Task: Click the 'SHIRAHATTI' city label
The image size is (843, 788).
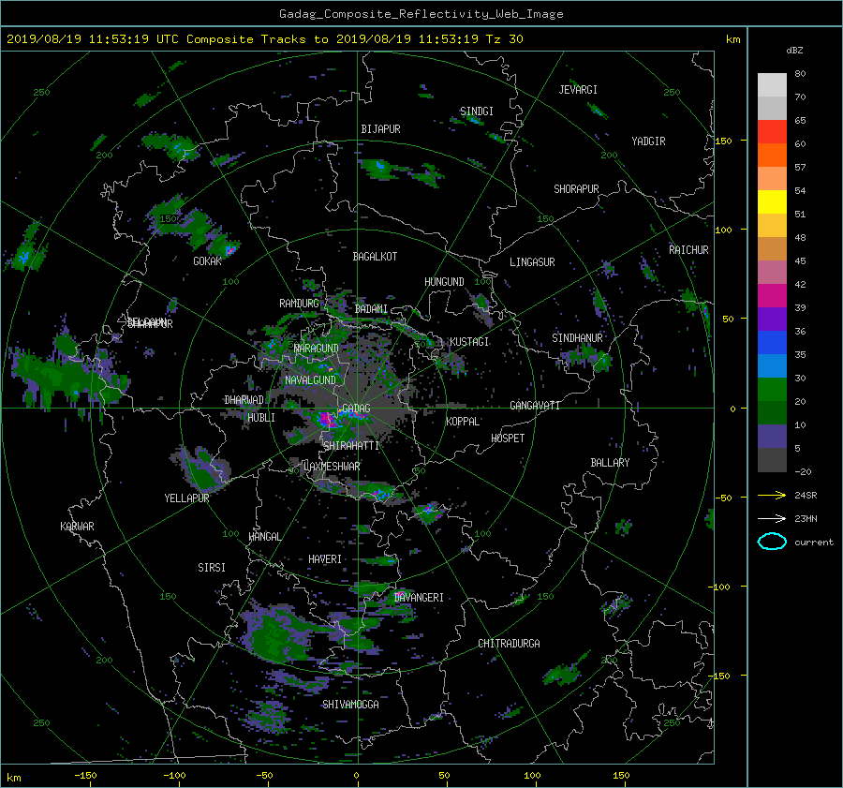Action: coord(351,446)
